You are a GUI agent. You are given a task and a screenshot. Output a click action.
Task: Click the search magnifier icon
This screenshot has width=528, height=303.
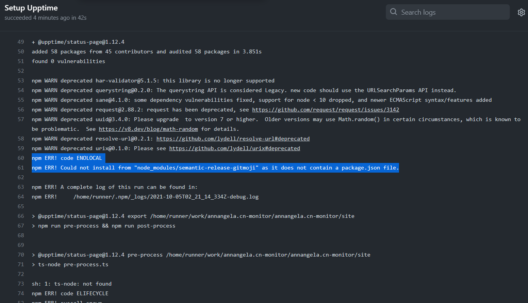pos(393,12)
